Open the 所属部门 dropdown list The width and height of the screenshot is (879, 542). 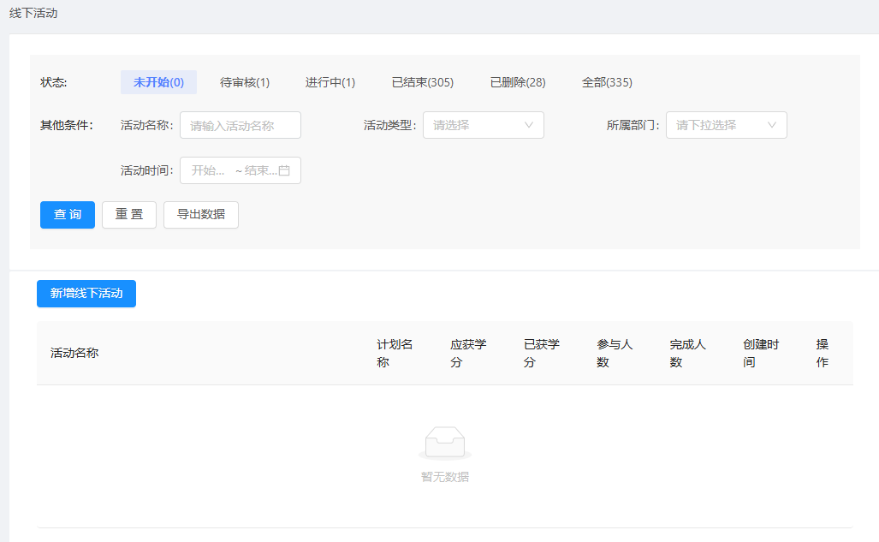(x=726, y=125)
